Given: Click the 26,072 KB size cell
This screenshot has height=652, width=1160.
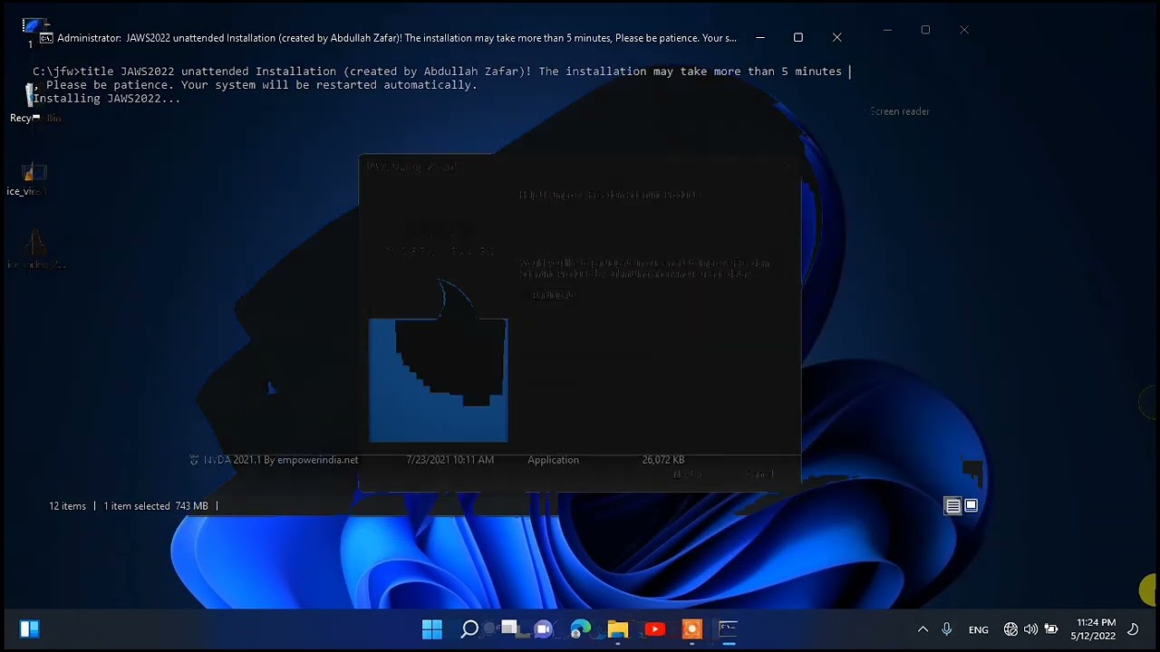Looking at the screenshot, I should click(663, 460).
